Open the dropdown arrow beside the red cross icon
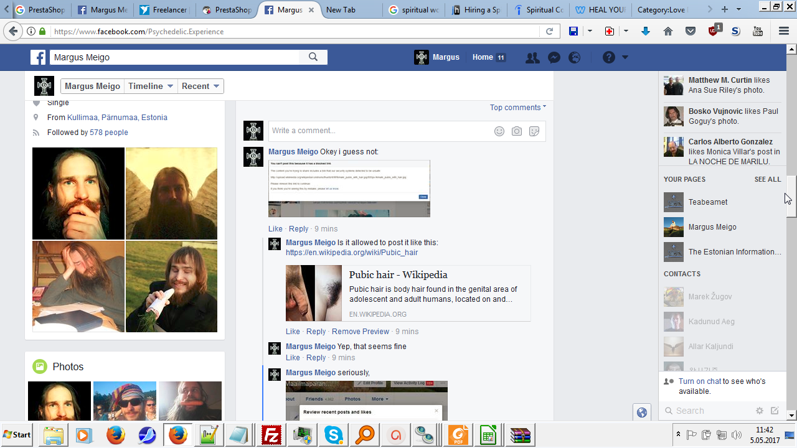The height and width of the screenshot is (448, 797). pyautogui.click(x=626, y=31)
